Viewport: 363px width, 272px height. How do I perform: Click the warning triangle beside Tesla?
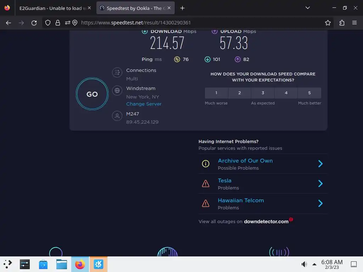coord(206,184)
